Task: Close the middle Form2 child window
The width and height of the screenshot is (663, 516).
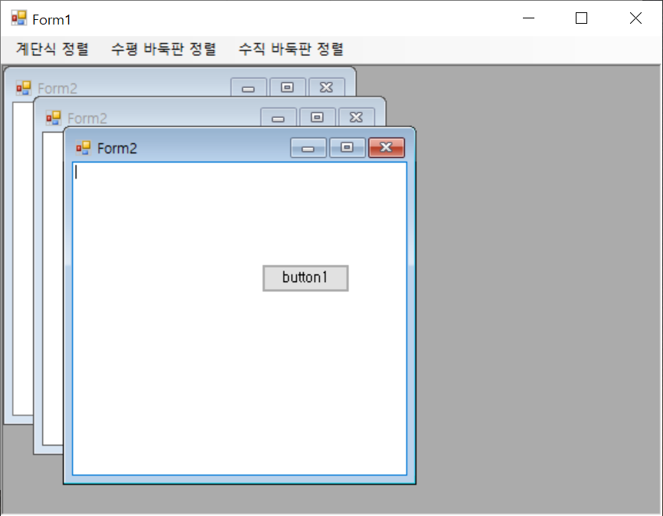Action: [357, 117]
